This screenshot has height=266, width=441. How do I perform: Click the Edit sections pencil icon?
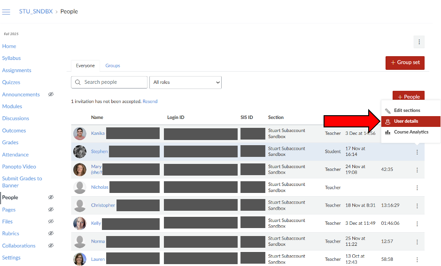387,111
